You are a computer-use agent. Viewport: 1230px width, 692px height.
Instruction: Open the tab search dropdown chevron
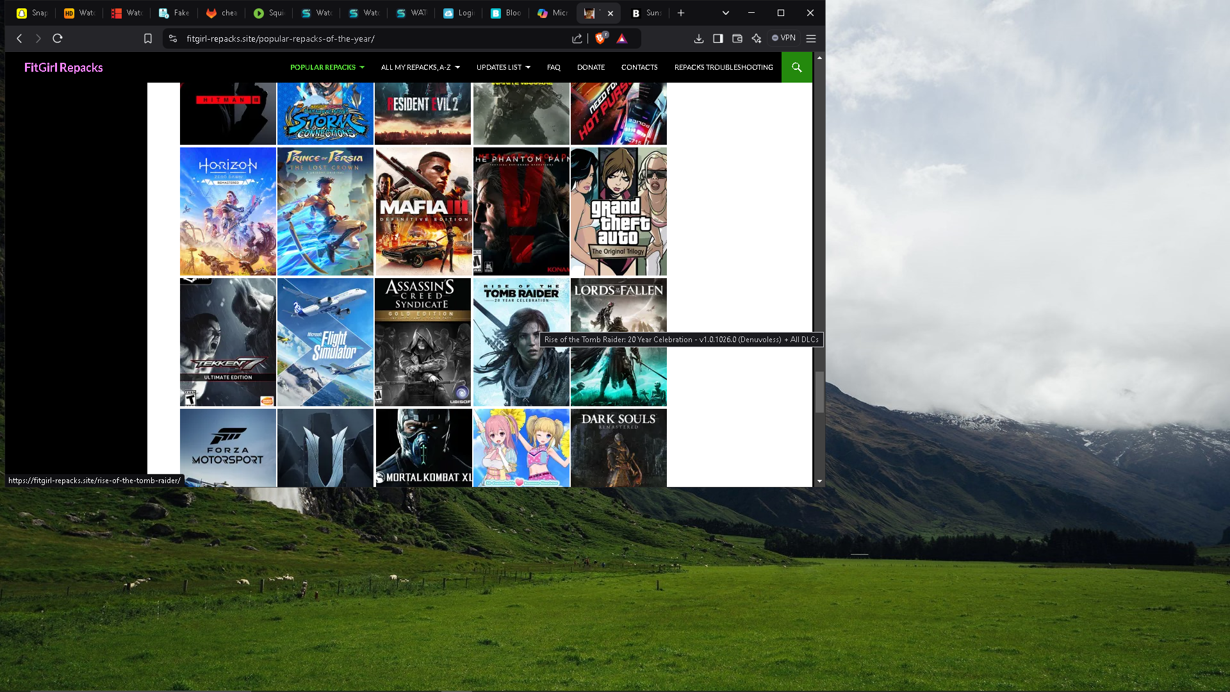click(726, 13)
